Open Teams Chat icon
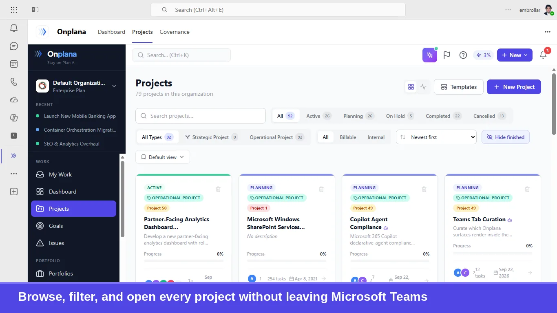The width and height of the screenshot is (557, 313). pos(14,46)
